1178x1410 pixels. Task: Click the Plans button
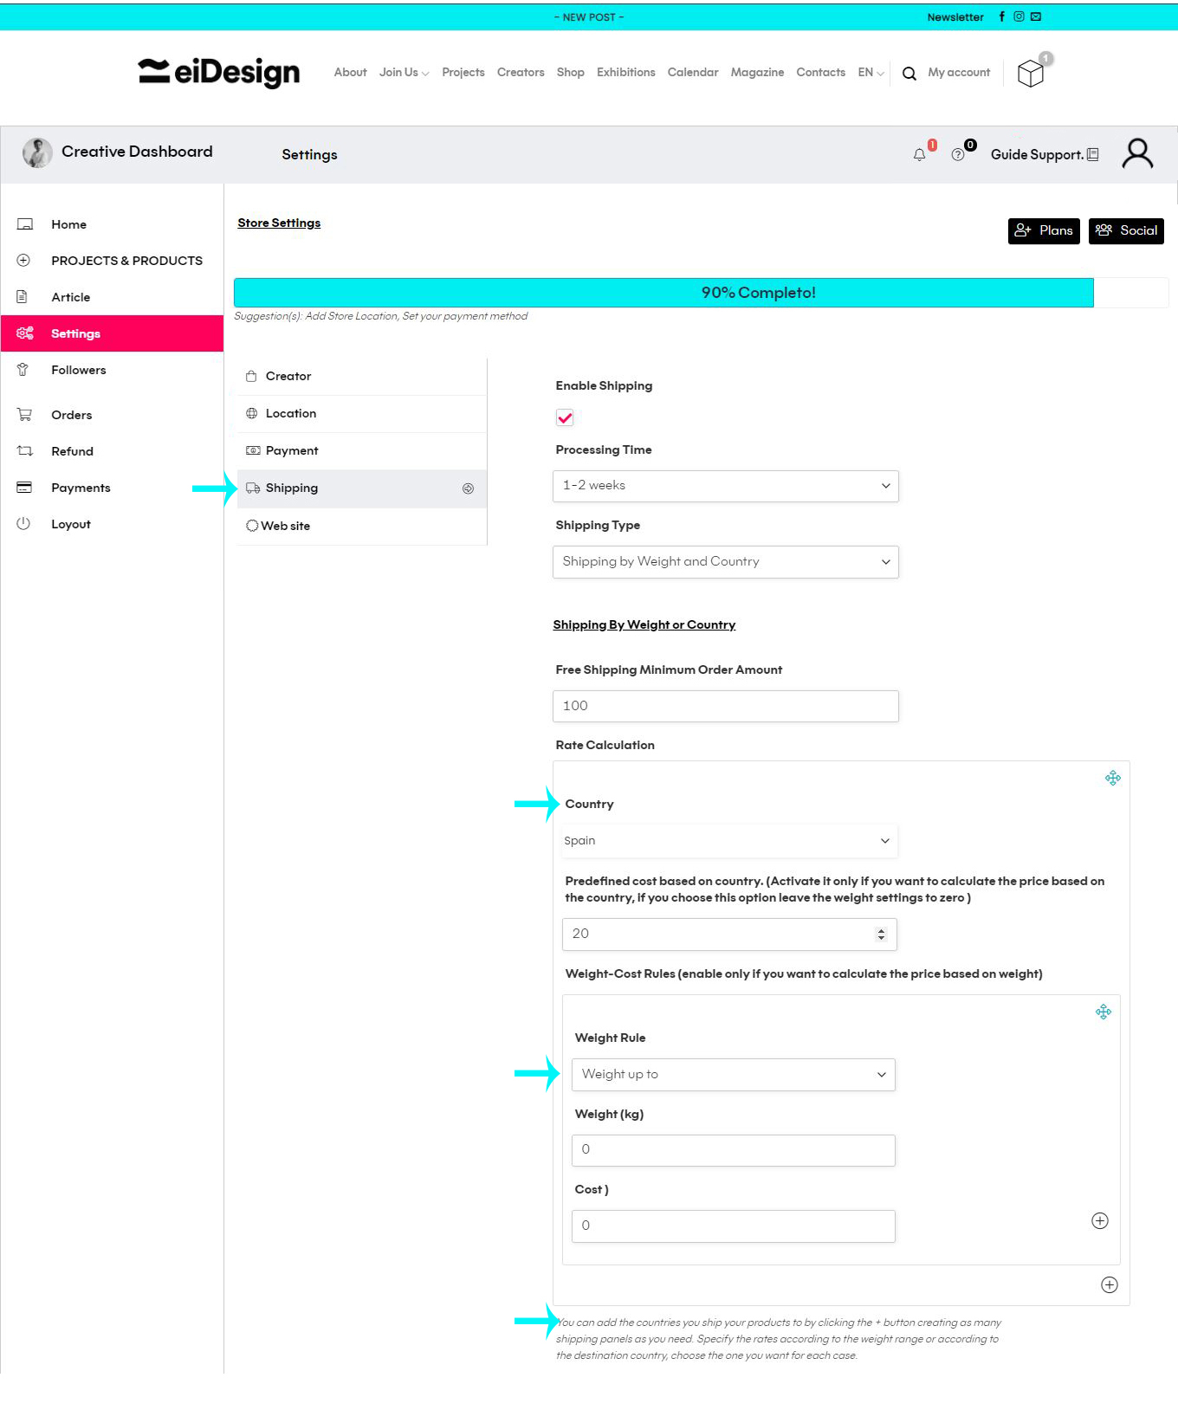point(1043,231)
